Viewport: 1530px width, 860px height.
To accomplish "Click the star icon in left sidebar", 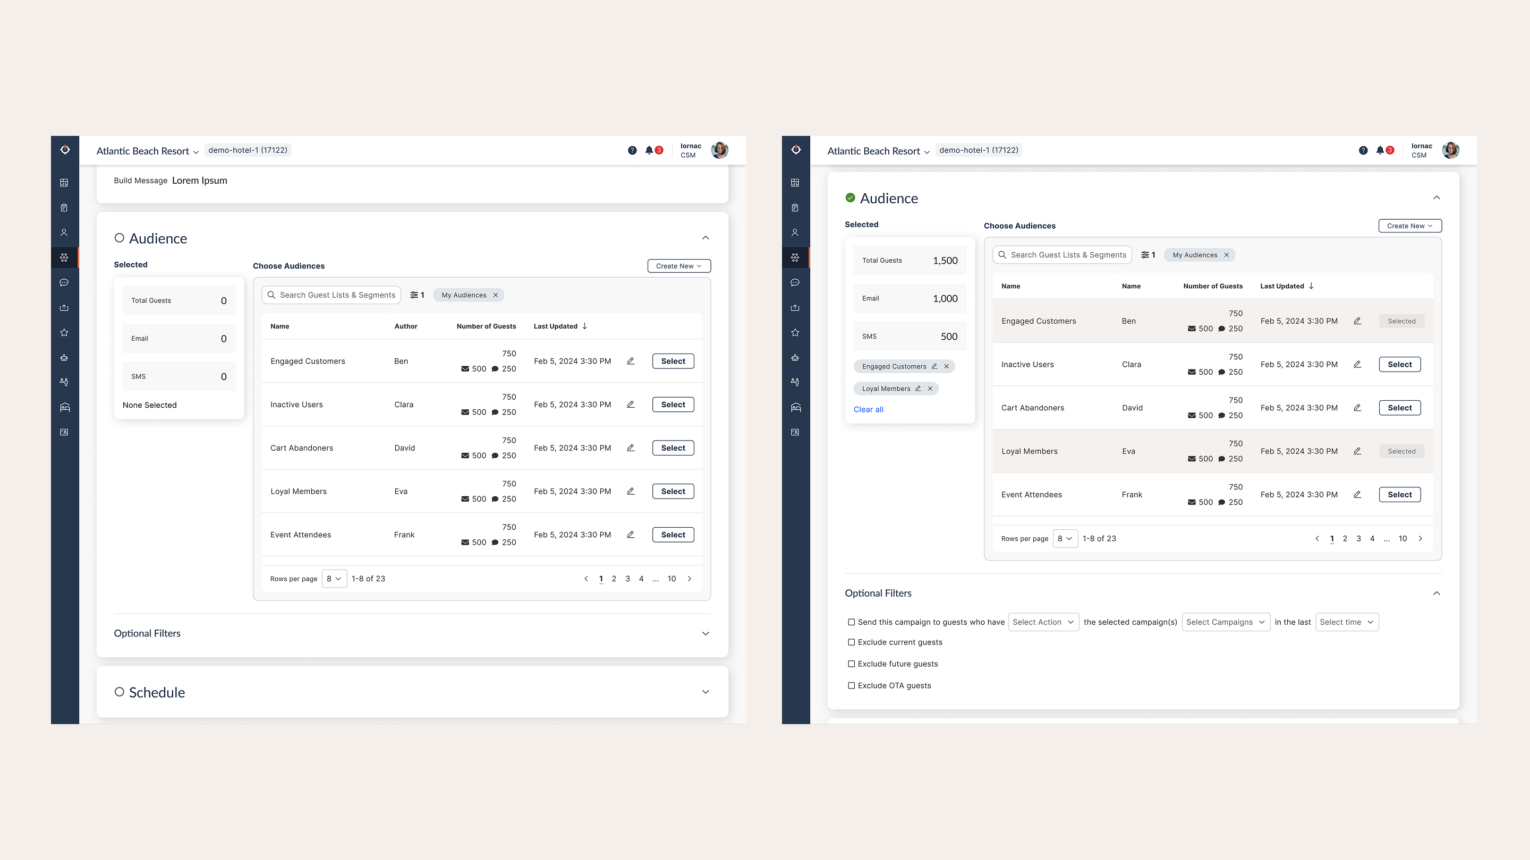I will click(64, 332).
